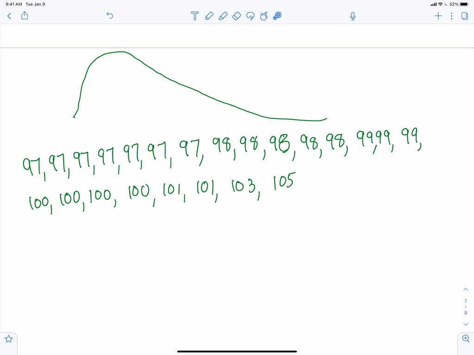Image resolution: width=474 pixels, height=355 pixels.
Task: Add a new note with the plus button
Action: click(x=438, y=16)
